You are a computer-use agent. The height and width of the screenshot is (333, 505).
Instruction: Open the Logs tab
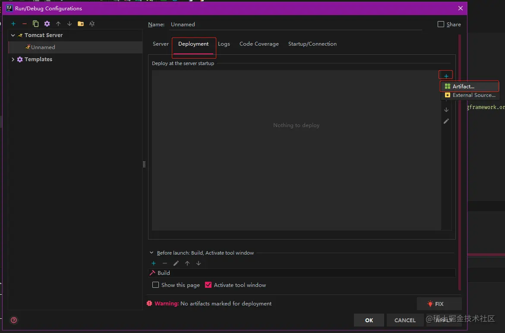[224, 44]
